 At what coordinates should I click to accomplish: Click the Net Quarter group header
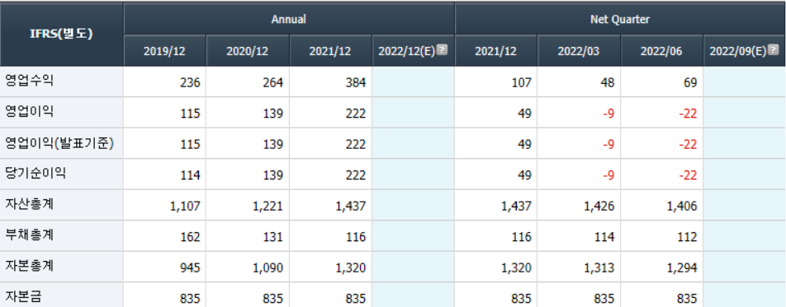click(620, 20)
